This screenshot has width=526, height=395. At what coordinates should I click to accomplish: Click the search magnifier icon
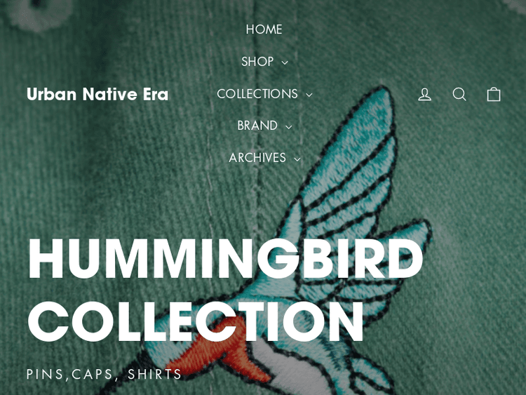[x=459, y=94]
